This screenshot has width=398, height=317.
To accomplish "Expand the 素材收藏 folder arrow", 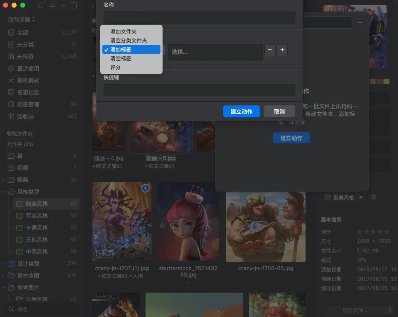I will [x=3, y=275].
